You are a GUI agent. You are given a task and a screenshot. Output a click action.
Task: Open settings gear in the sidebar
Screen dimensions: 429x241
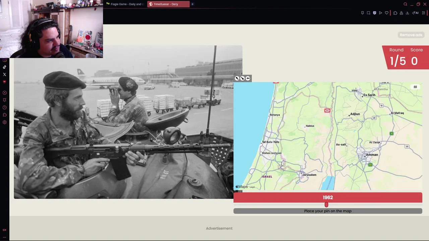(x=4, y=122)
